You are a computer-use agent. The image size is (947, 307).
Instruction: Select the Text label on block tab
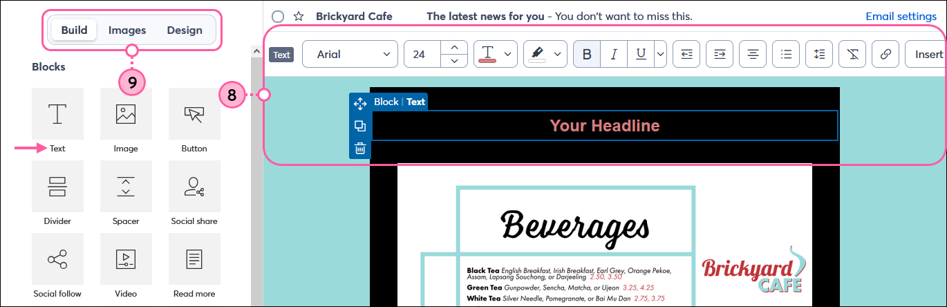coord(415,102)
